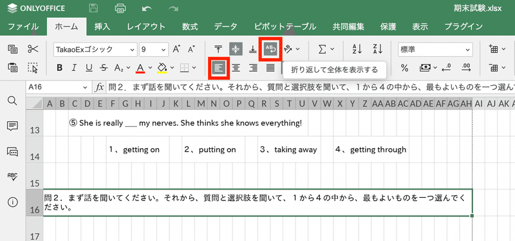Sort ascending A to Z
Image resolution: width=515 pixels, height=241 pixels.
coord(357,50)
